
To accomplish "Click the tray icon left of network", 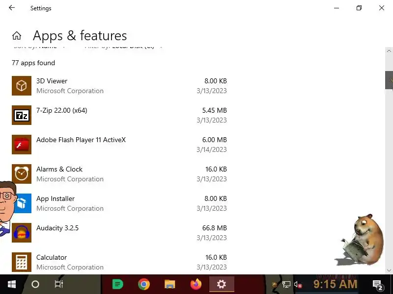I will pos(275,285).
